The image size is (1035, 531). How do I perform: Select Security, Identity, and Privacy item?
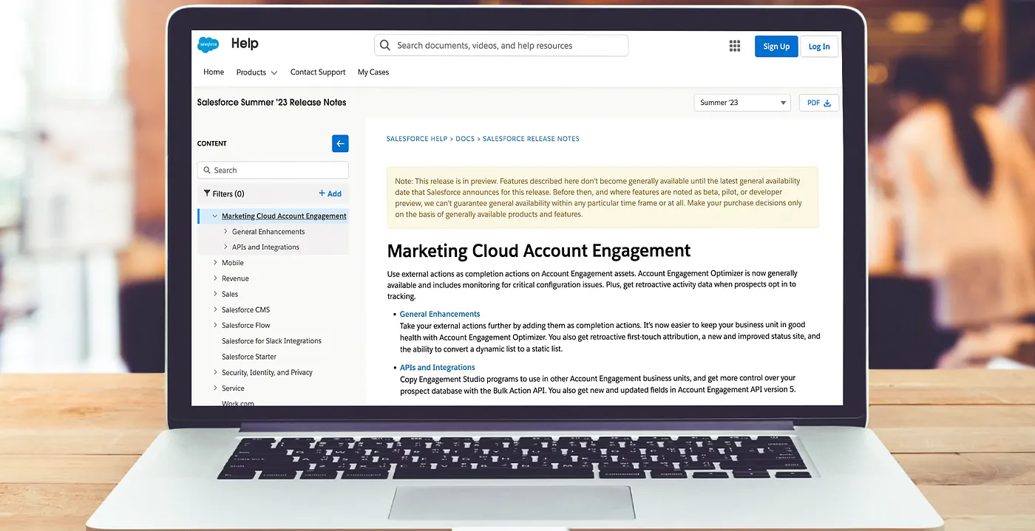point(267,372)
